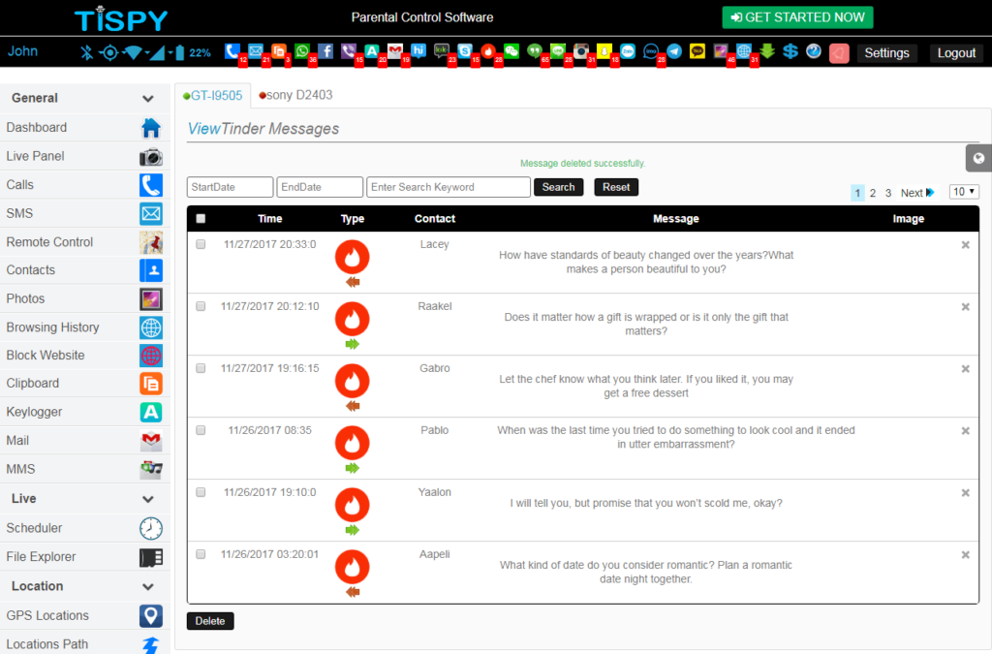Go to page 3 of messages
The image size is (992, 654).
(888, 193)
